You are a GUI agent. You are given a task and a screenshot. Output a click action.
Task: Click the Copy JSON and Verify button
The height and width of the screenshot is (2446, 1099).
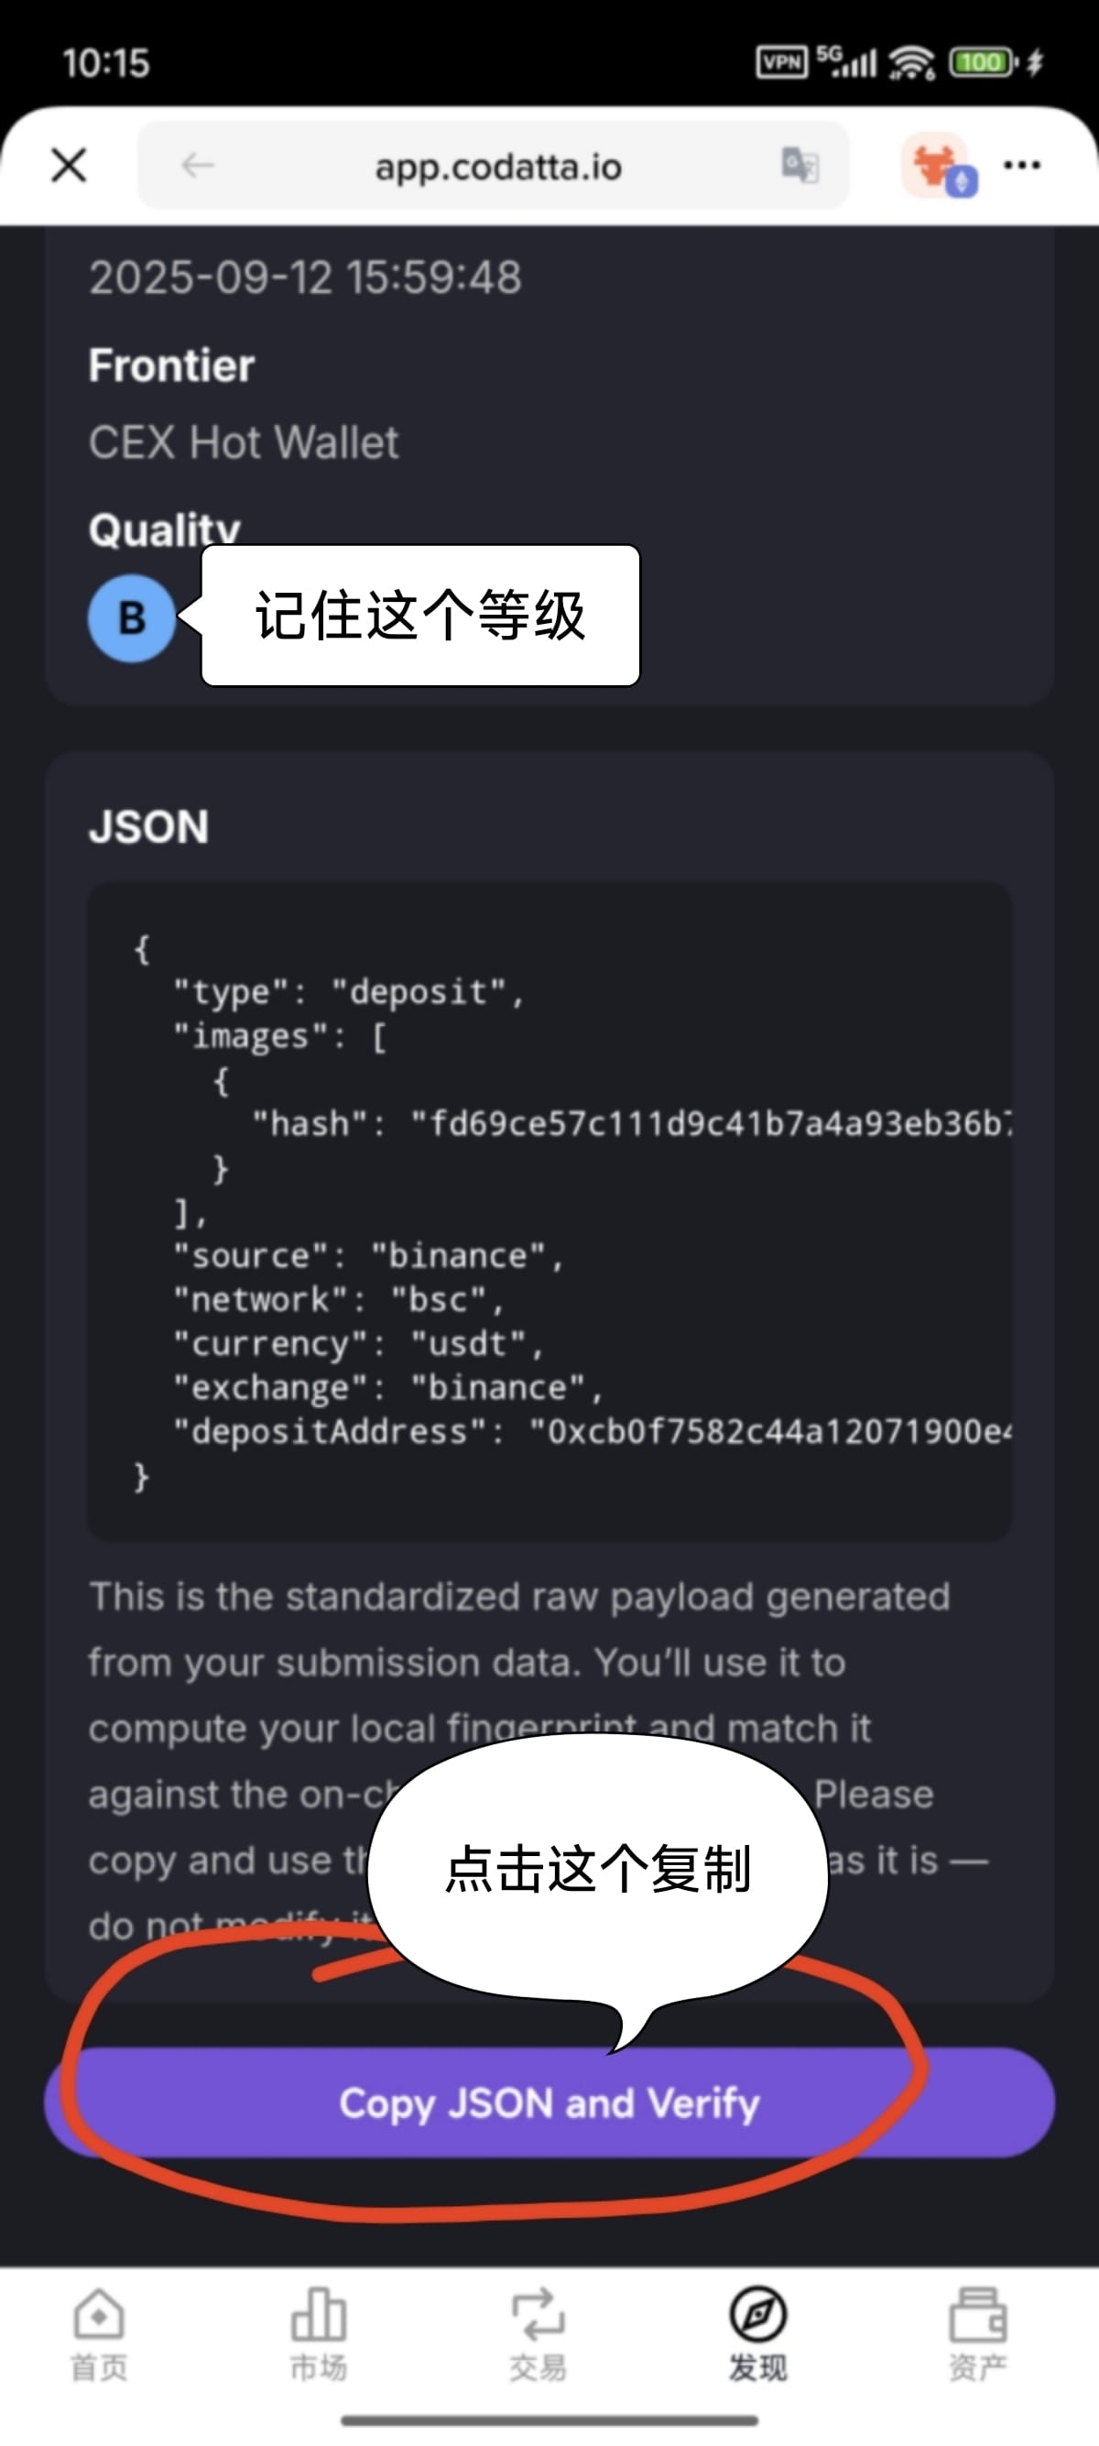coord(549,2103)
